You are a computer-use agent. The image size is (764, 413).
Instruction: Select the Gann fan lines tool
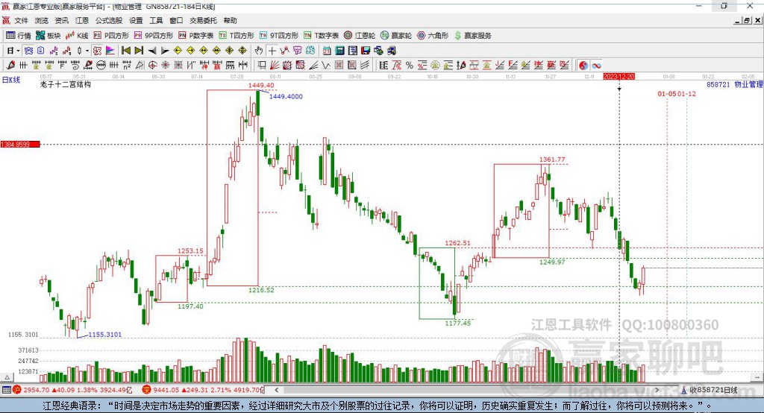click(275, 66)
